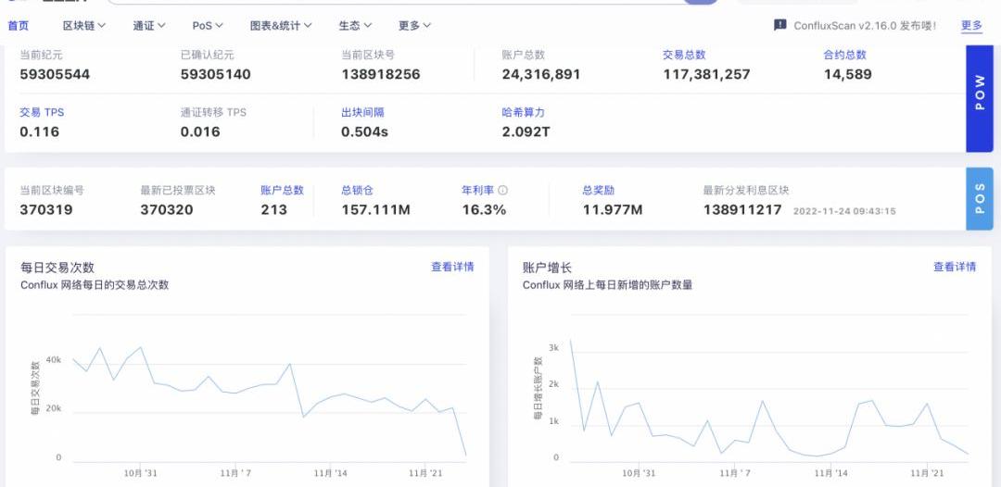
Task: View details of 每日交易次数 chart
Action: (x=452, y=267)
